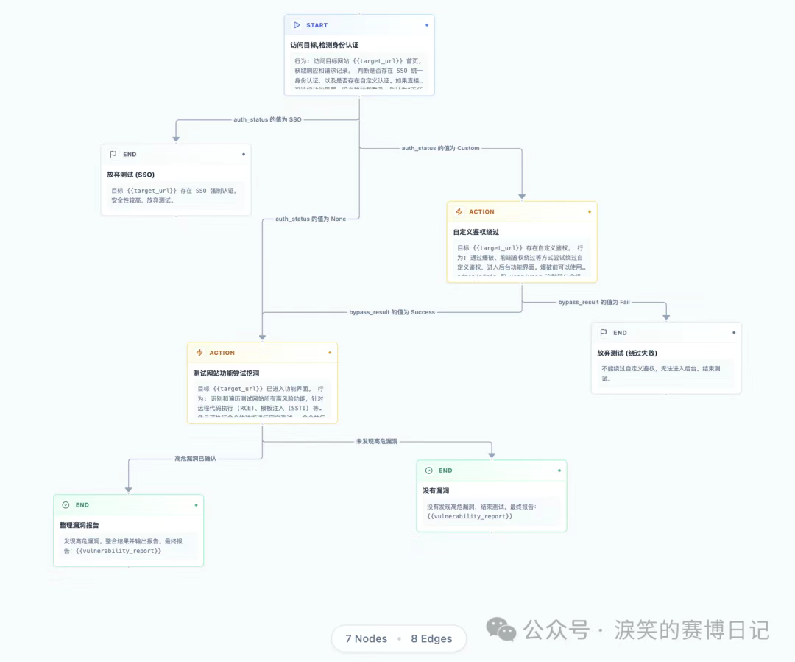Screen dimensions: 795x662
Task: Click the play icon on the START node
Action: [297, 25]
